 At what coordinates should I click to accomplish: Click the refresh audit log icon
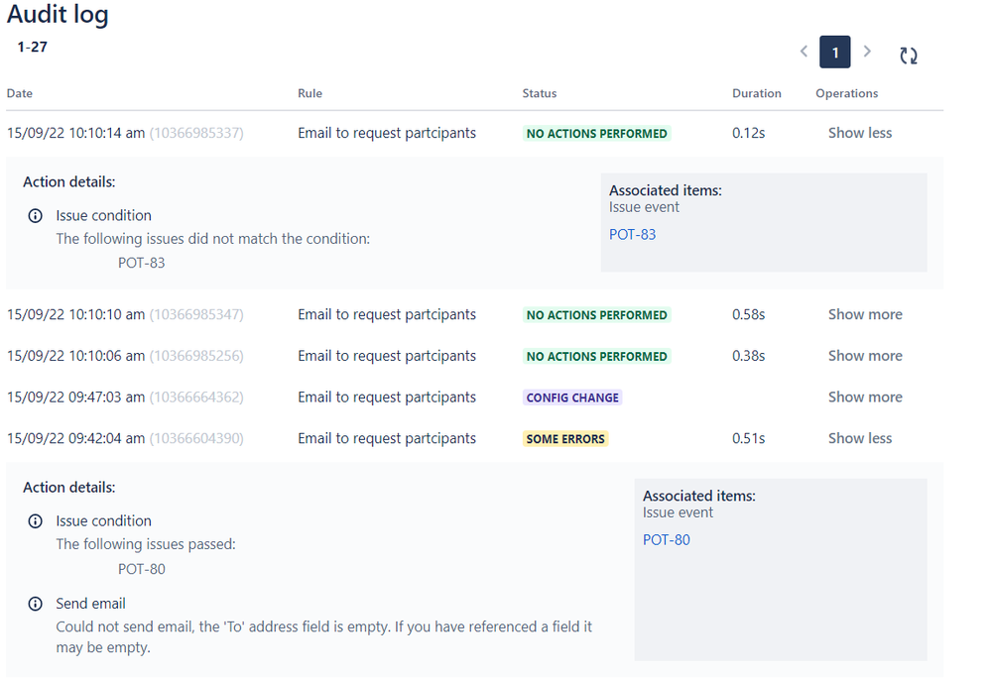(x=909, y=56)
